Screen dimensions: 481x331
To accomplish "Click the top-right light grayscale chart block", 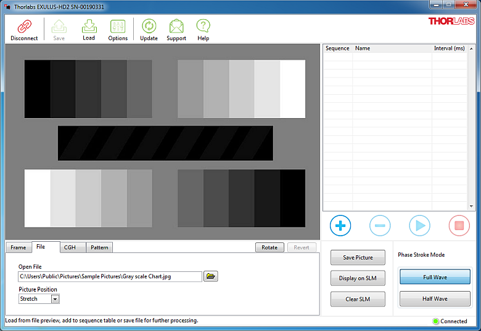I will point(241,89).
